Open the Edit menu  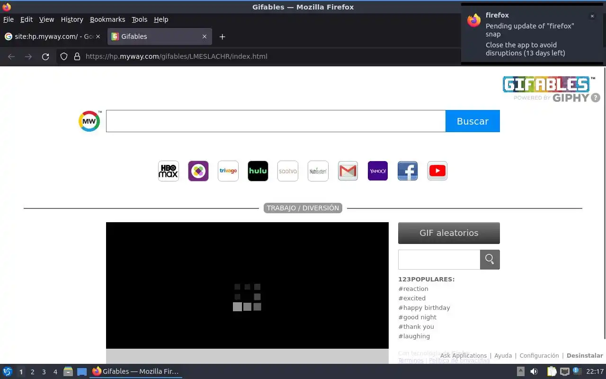pos(27,19)
